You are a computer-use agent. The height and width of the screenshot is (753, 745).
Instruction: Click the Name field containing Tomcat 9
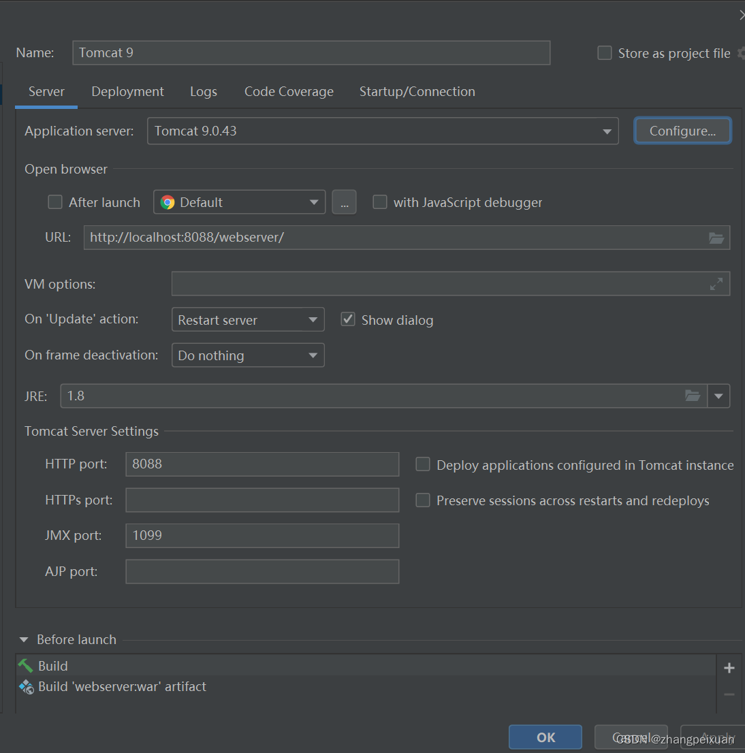point(311,53)
